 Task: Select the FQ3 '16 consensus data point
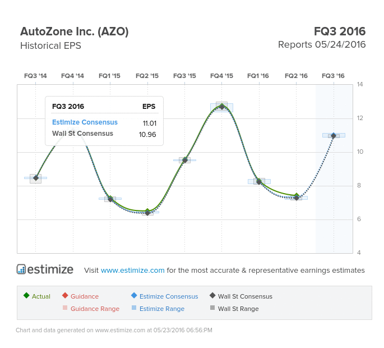334,136
